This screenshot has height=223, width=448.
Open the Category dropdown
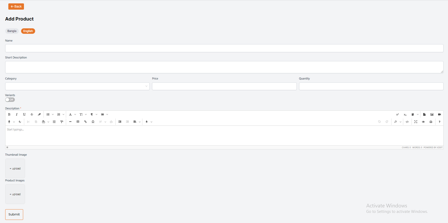tap(77, 86)
